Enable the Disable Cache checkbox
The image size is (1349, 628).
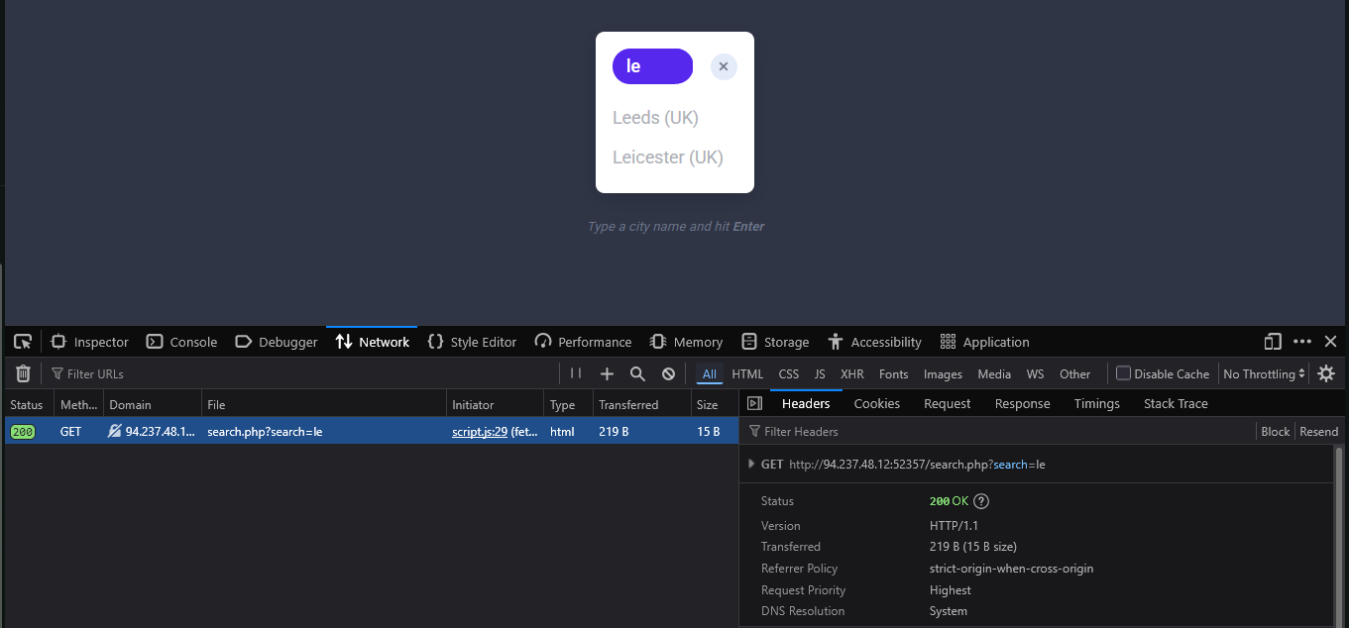[x=1124, y=373]
